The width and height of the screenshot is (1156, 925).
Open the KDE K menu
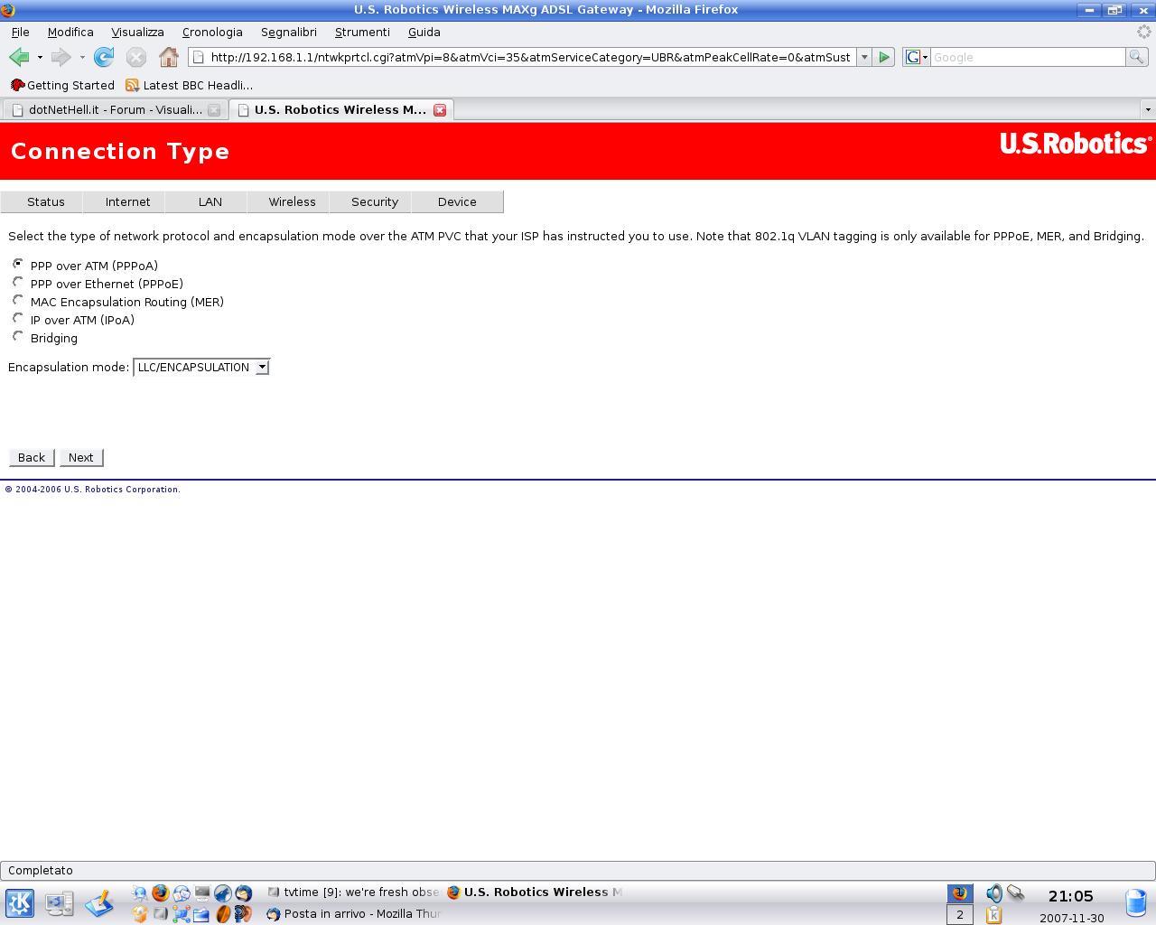[20, 902]
